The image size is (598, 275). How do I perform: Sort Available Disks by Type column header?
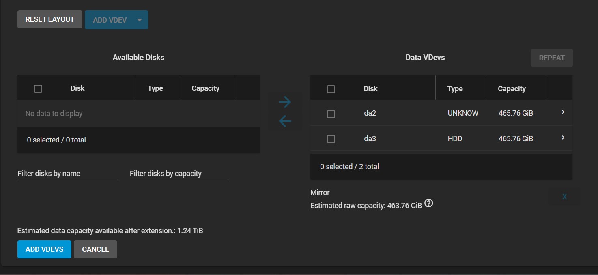(x=155, y=88)
